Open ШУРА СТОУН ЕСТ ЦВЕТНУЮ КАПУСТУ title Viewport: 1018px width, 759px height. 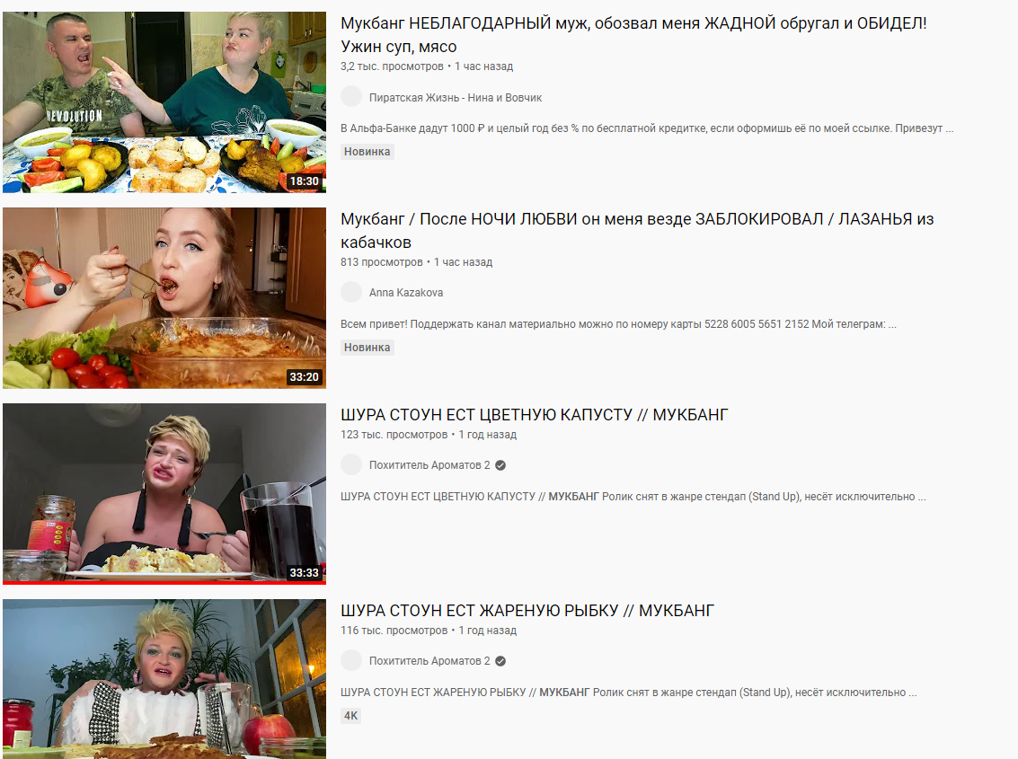535,415
